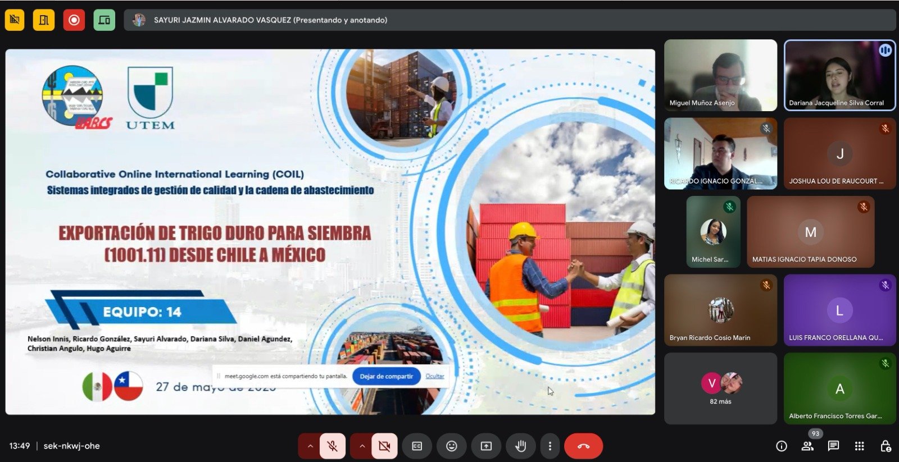The width and height of the screenshot is (899, 462).
Task: Click the present screen icon
Action: [x=486, y=446]
